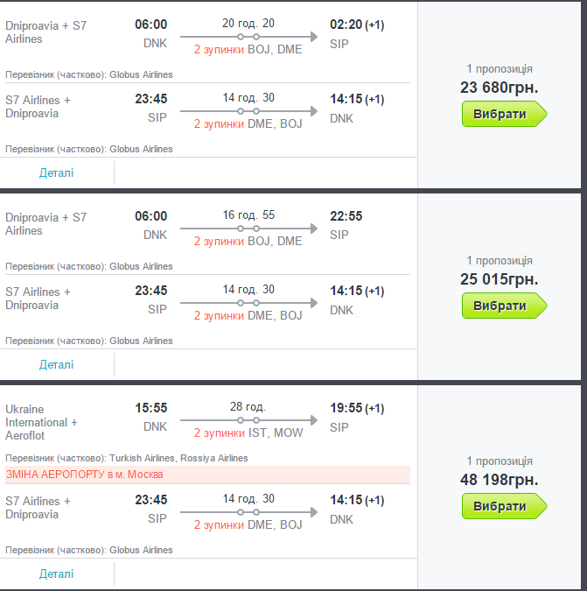Open Деталі under the 25 015грн itinerary
Viewport: 587px width, 591px height.
click(57, 364)
